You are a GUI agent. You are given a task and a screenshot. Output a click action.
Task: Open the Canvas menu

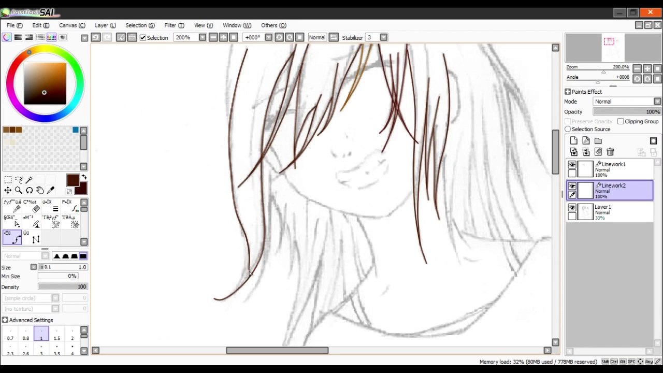click(72, 25)
